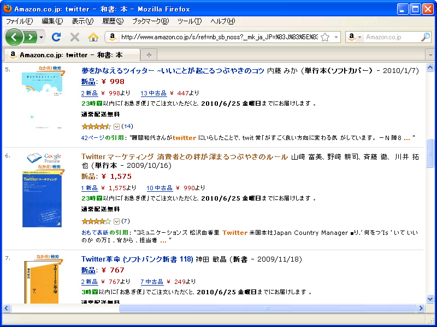Open the 履歴 menu
The height and width of the screenshot is (327, 437).
[x=112, y=21]
